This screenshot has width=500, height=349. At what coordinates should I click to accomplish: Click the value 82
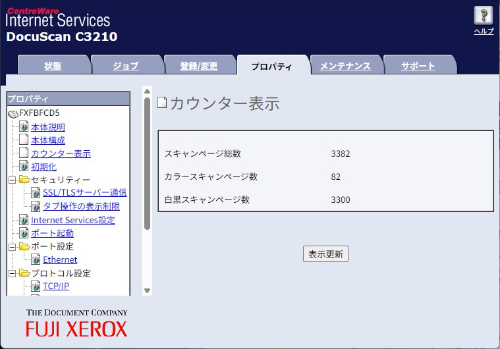click(x=335, y=176)
